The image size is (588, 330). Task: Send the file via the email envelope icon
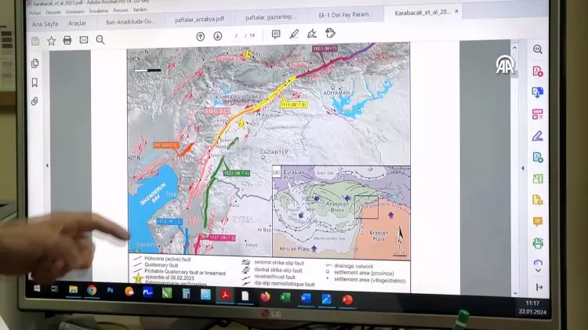tap(84, 40)
